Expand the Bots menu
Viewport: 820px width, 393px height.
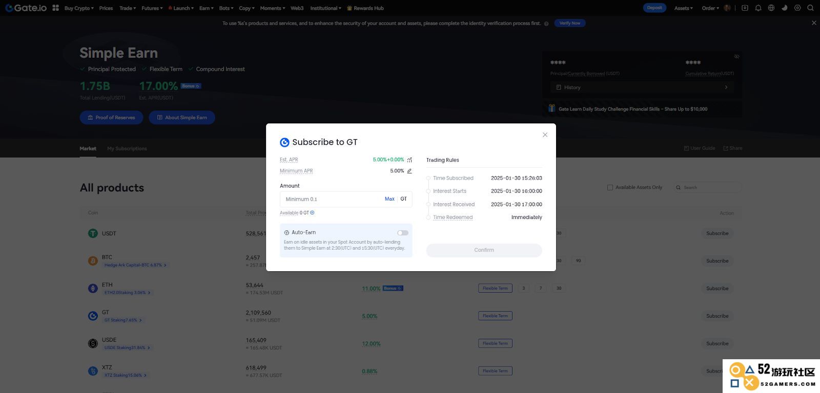226,8
